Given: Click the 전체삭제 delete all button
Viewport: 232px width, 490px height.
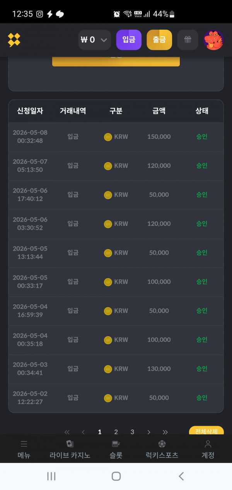Looking at the screenshot, I should tap(206, 431).
